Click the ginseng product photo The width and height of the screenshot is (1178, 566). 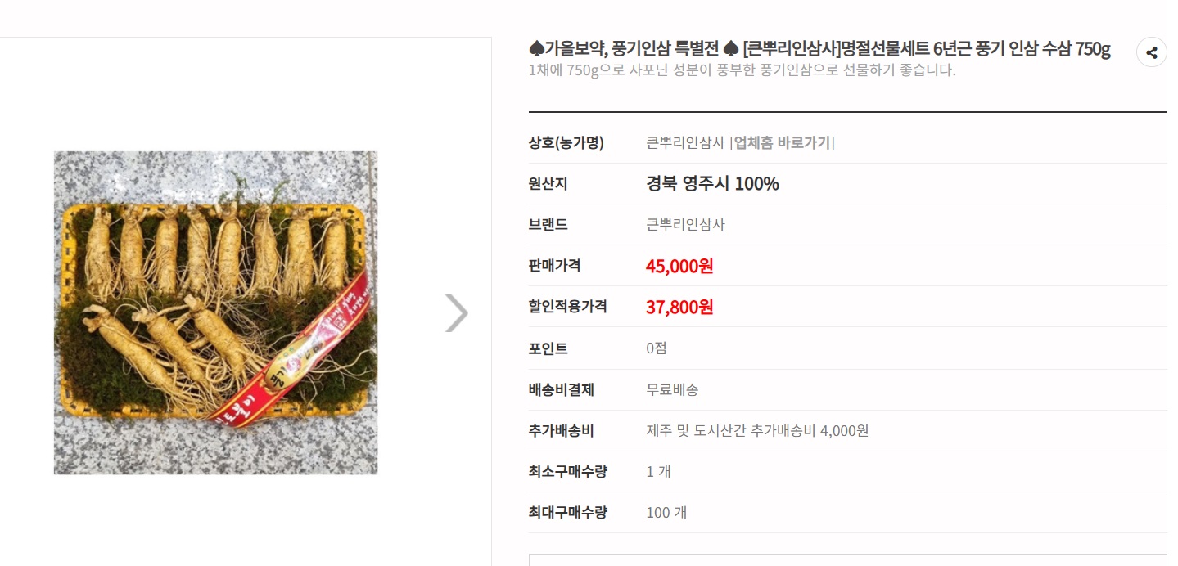215,312
